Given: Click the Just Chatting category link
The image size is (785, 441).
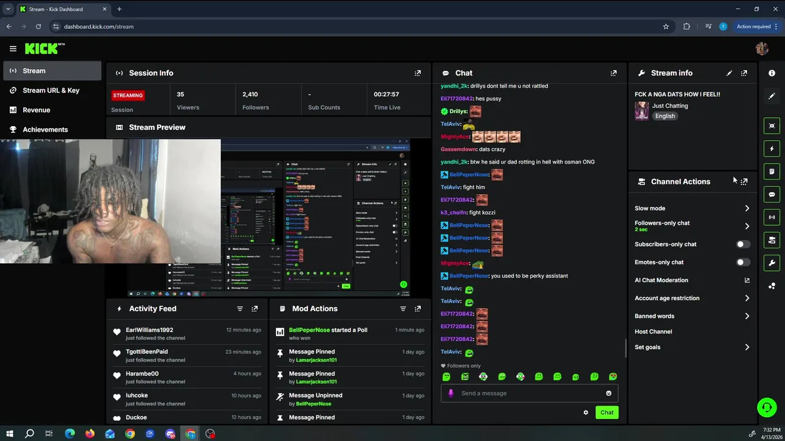Looking at the screenshot, I should (x=670, y=106).
